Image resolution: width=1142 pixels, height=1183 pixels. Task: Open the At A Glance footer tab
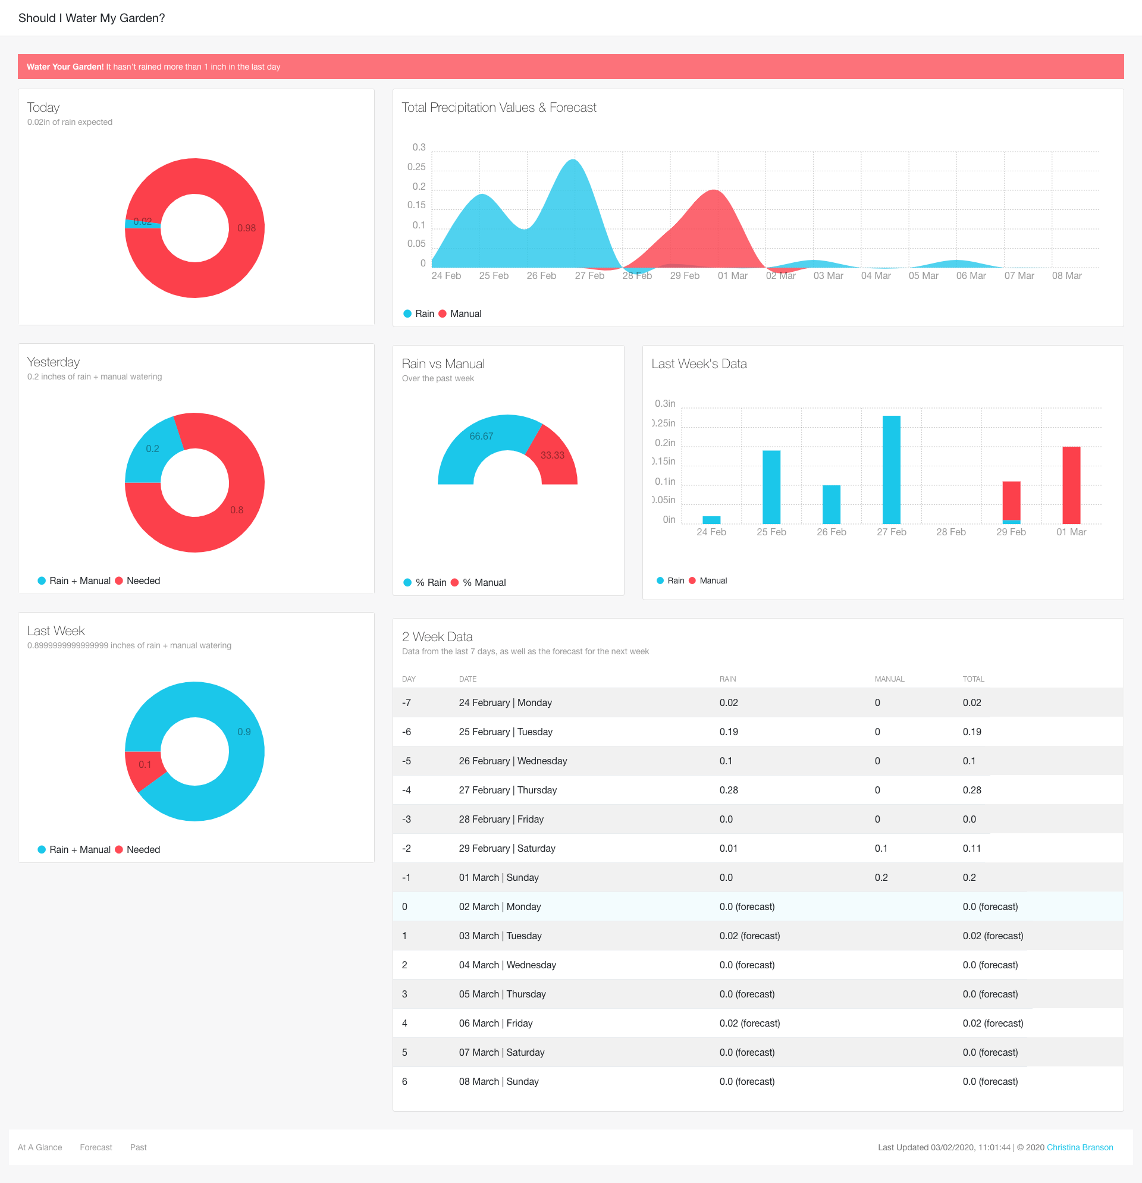pyautogui.click(x=40, y=1147)
